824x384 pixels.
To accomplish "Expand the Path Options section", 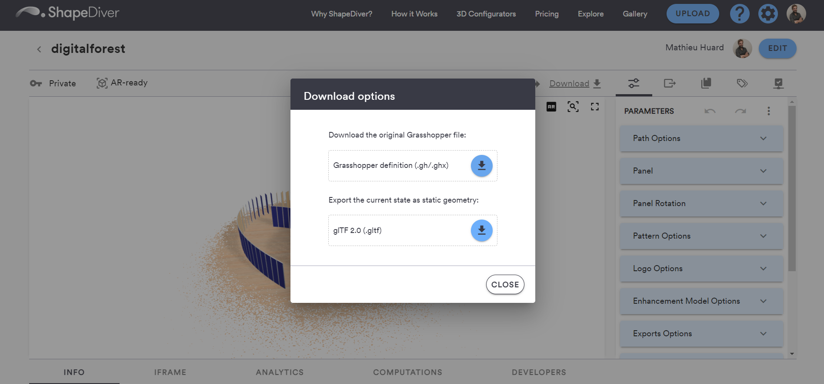I will click(701, 138).
